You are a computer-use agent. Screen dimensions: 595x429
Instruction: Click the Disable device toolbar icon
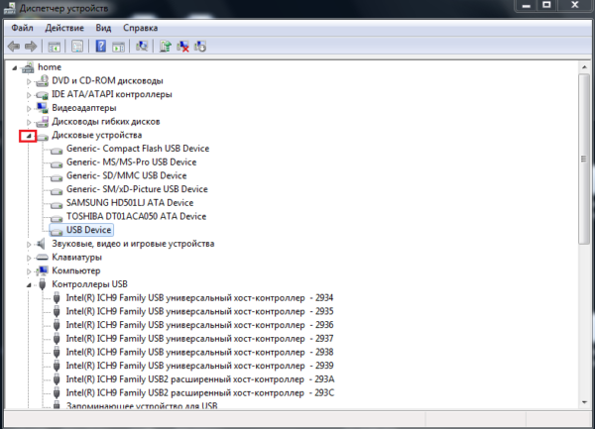pyautogui.click(x=200, y=47)
